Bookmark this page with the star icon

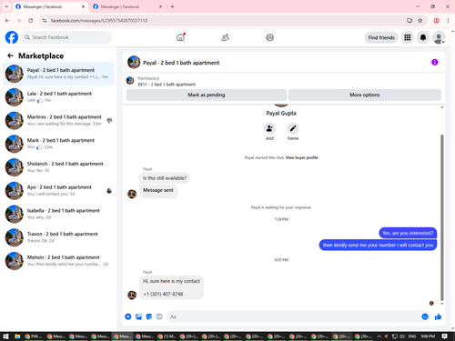(420, 21)
